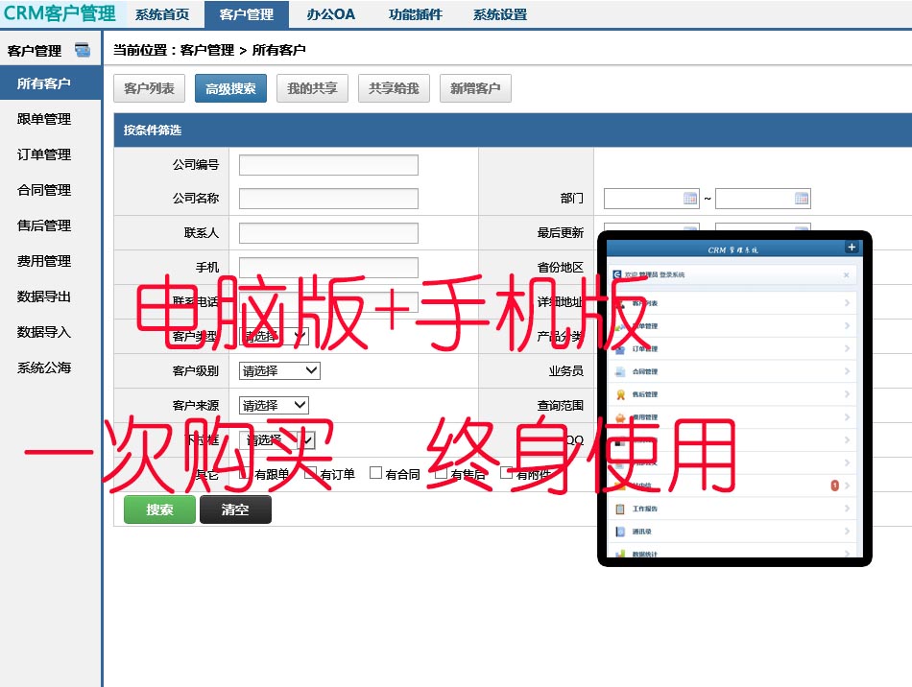Viewport: 912px width, 687px height.
Task: Tap the 费用管理 piggy bank icon
Action: [x=619, y=418]
